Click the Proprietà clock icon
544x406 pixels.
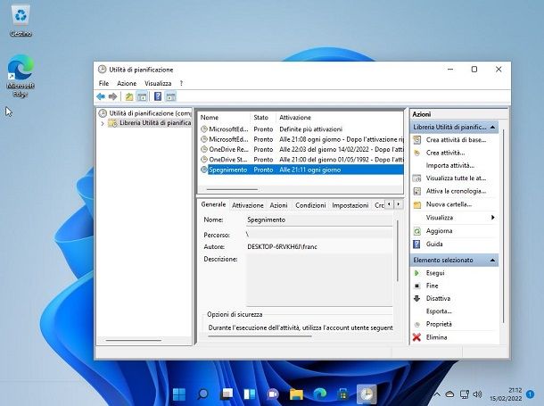(417, 325)
